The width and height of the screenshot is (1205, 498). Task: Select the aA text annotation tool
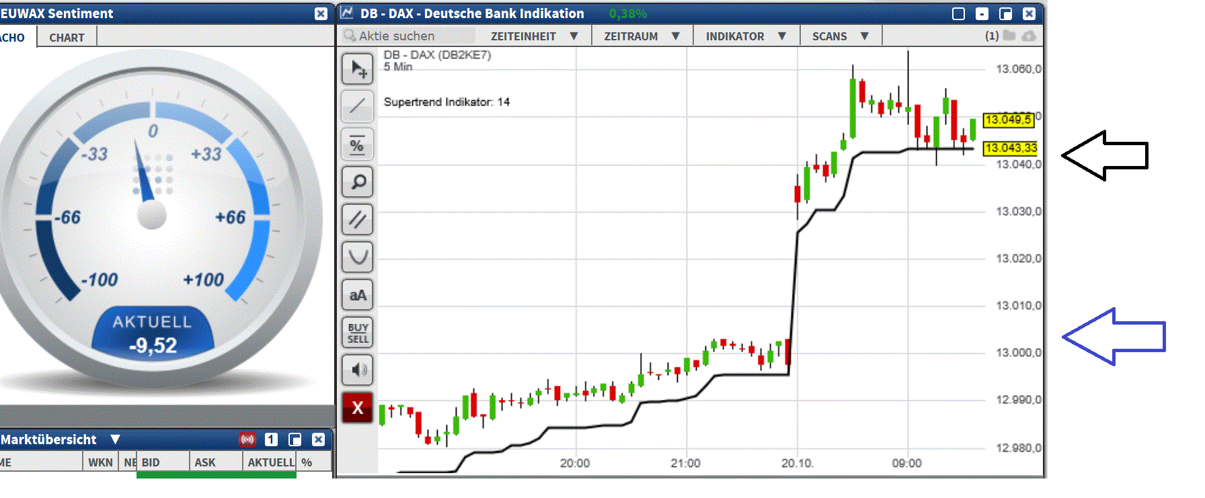click(358, 295)
